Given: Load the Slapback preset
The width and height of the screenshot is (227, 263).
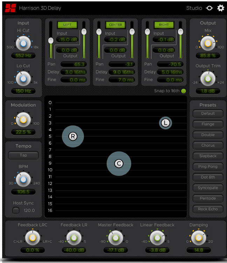Looking at the screenshot, I should [x=208, y=156].
